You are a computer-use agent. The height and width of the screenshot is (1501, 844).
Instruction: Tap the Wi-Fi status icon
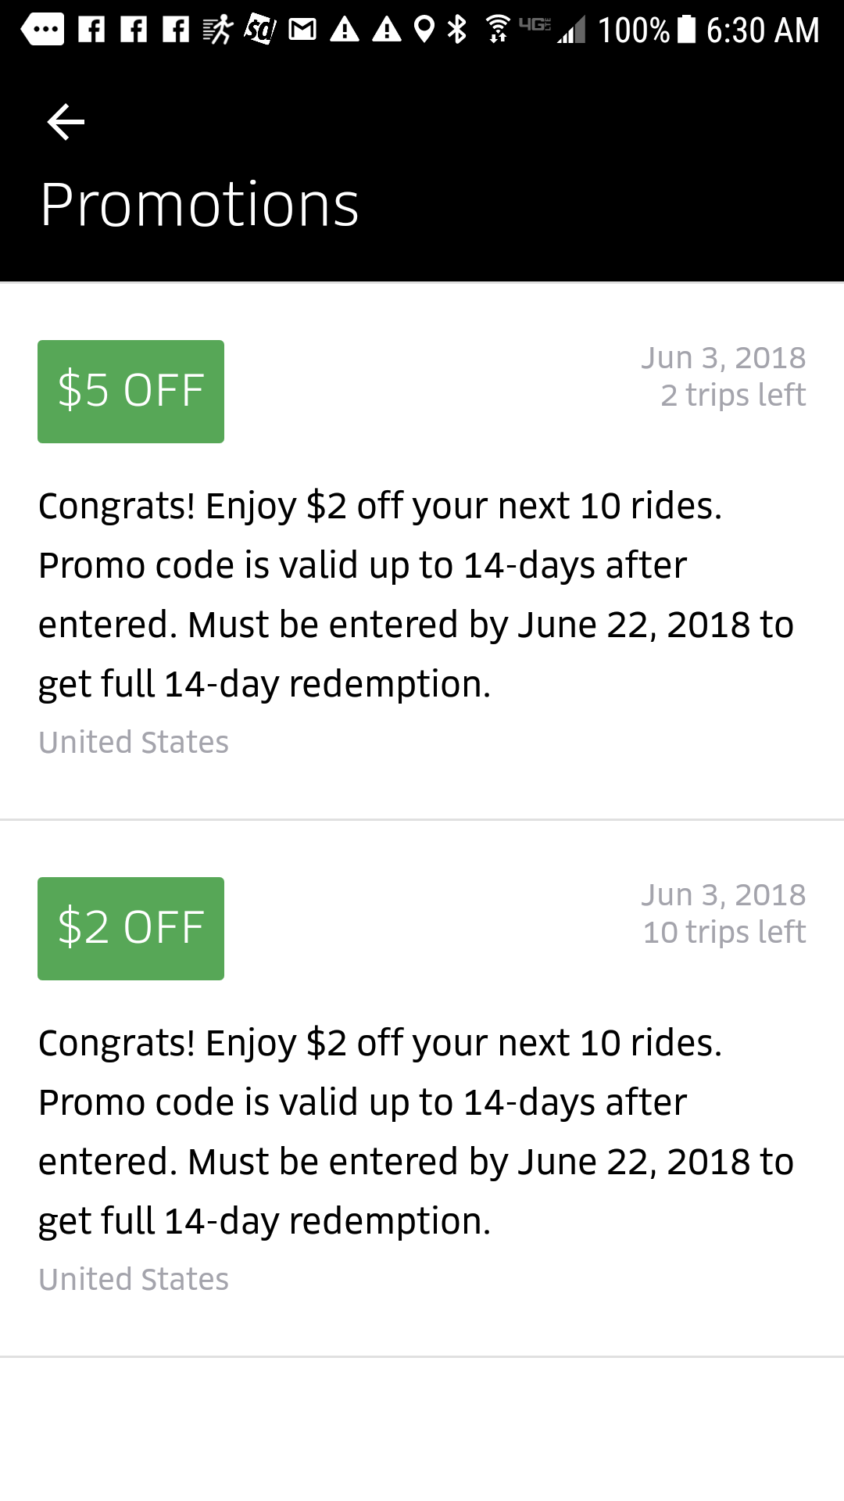(497, 30)
